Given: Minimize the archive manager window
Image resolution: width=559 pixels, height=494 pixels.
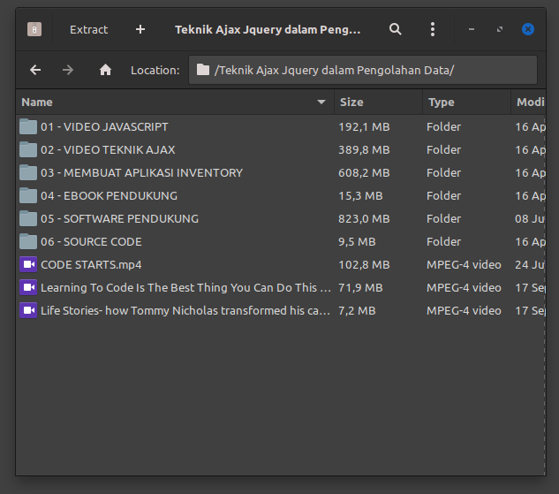Looking at the screenshot, I should [x=472, y=29].
